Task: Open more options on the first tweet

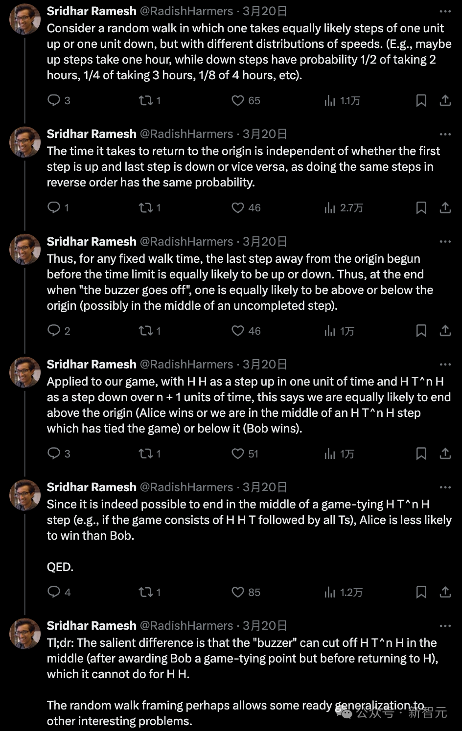Action: coord(445,11)
